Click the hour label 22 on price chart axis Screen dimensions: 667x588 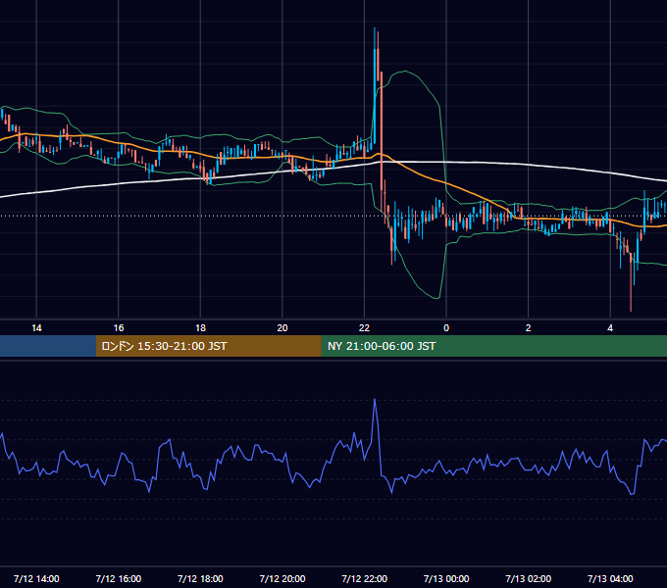pyautogui.click(x=365, y=328)
